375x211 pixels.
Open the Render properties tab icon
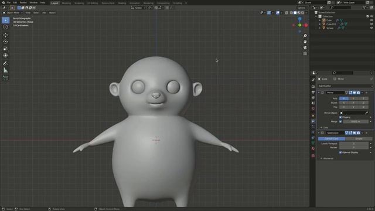coord(313,87)
